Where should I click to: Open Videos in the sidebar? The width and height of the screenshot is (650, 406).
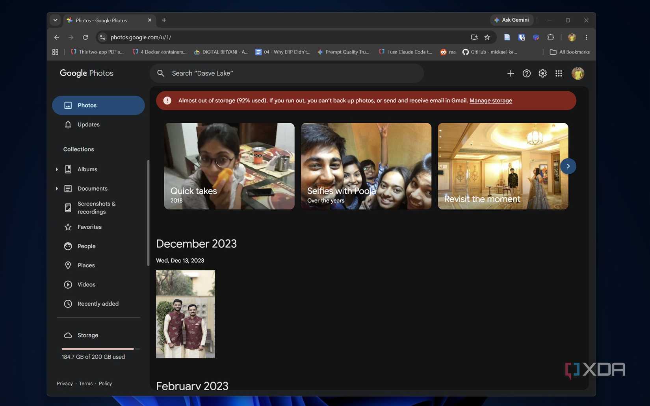pos(98,284)
